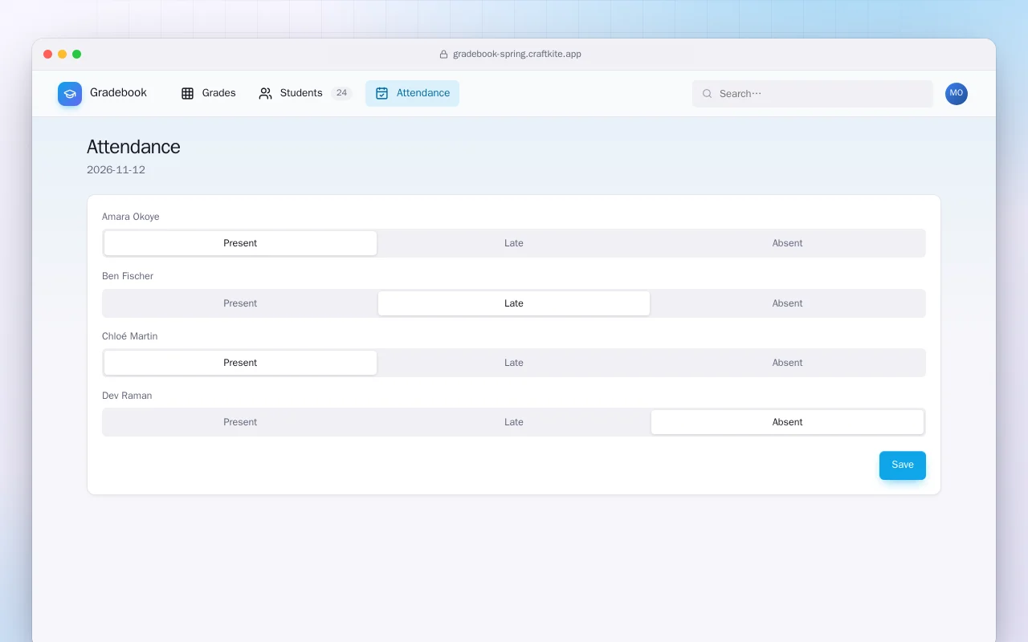Click the Gradebook brand name
Screen dimensions: 1028x642
click(x=118, y=93)
